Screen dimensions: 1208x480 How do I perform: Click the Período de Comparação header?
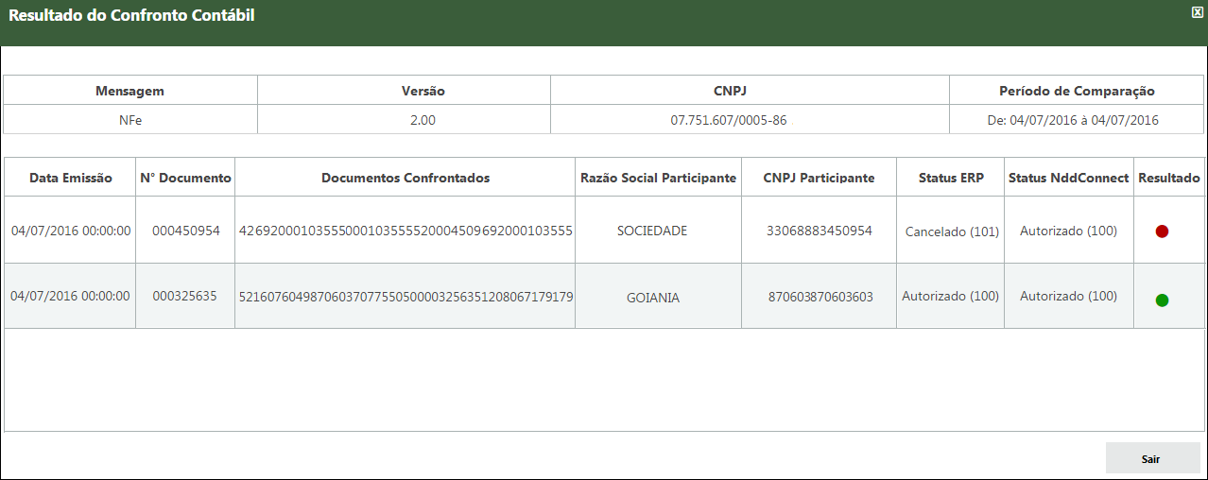pyautogui.click(x=1077, y=91)
